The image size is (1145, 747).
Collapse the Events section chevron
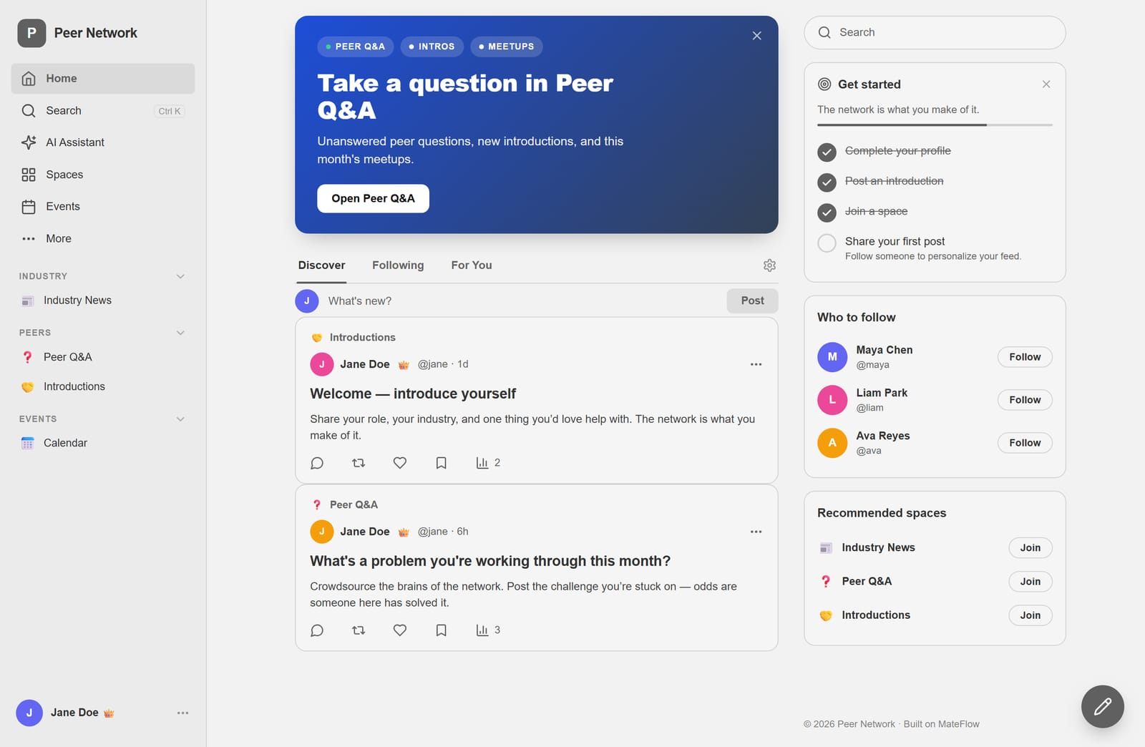click(180, 419)
